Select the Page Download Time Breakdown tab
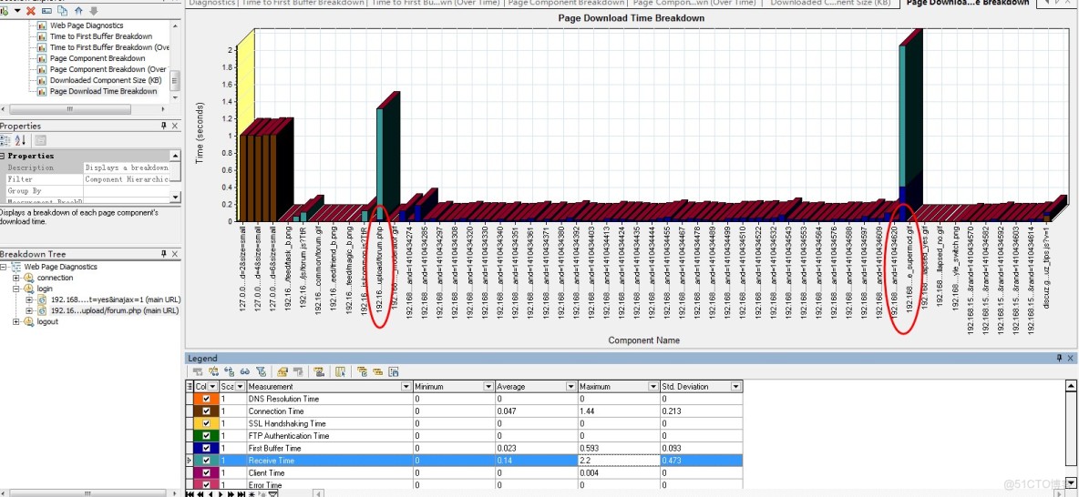 click(x=967, y=3)
